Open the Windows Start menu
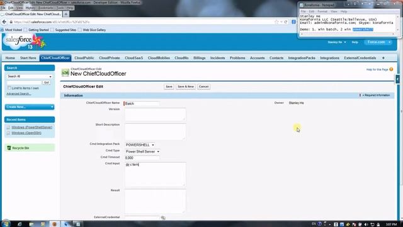 click(x=6, y=224)
